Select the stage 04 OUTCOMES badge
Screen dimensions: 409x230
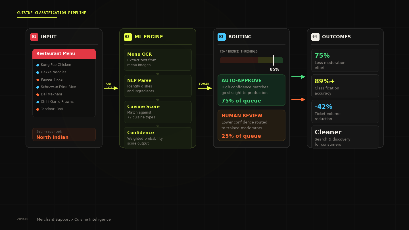315,37
